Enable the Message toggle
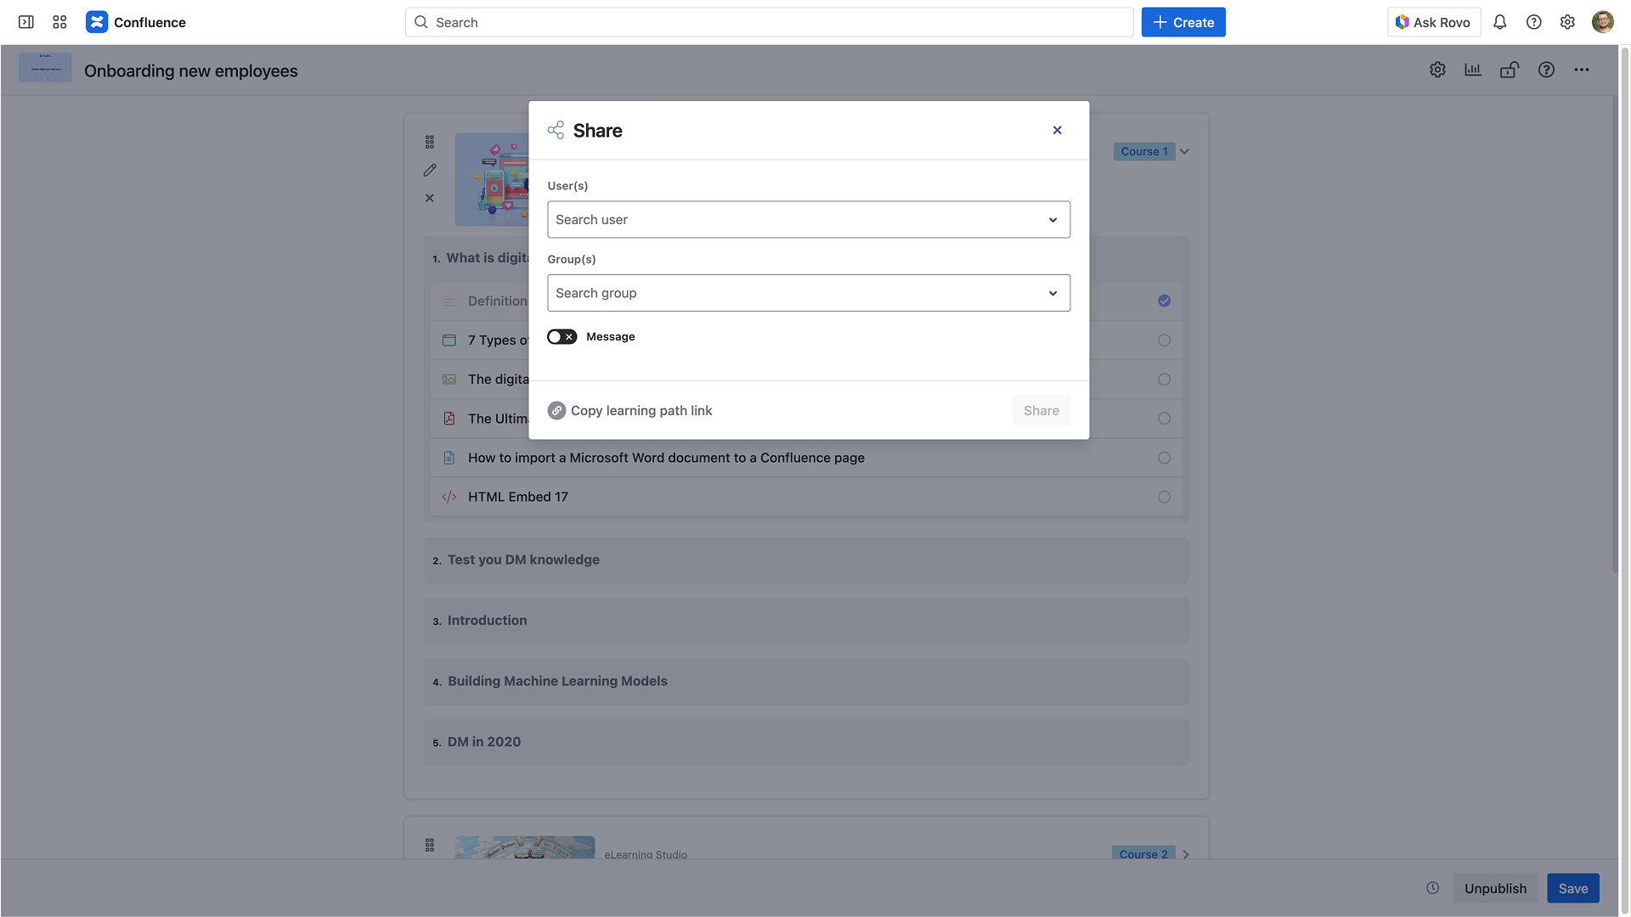The image size is (1631, 917). point(562,337)
